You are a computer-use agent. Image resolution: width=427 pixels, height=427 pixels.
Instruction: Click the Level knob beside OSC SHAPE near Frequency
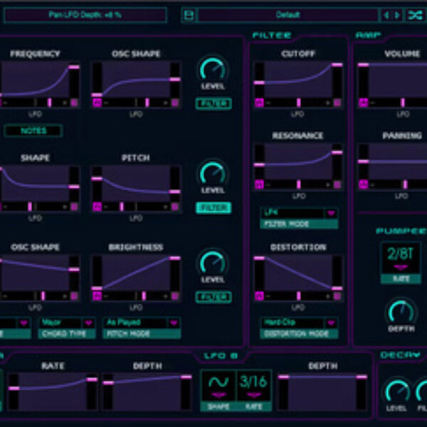pos(213,69)
